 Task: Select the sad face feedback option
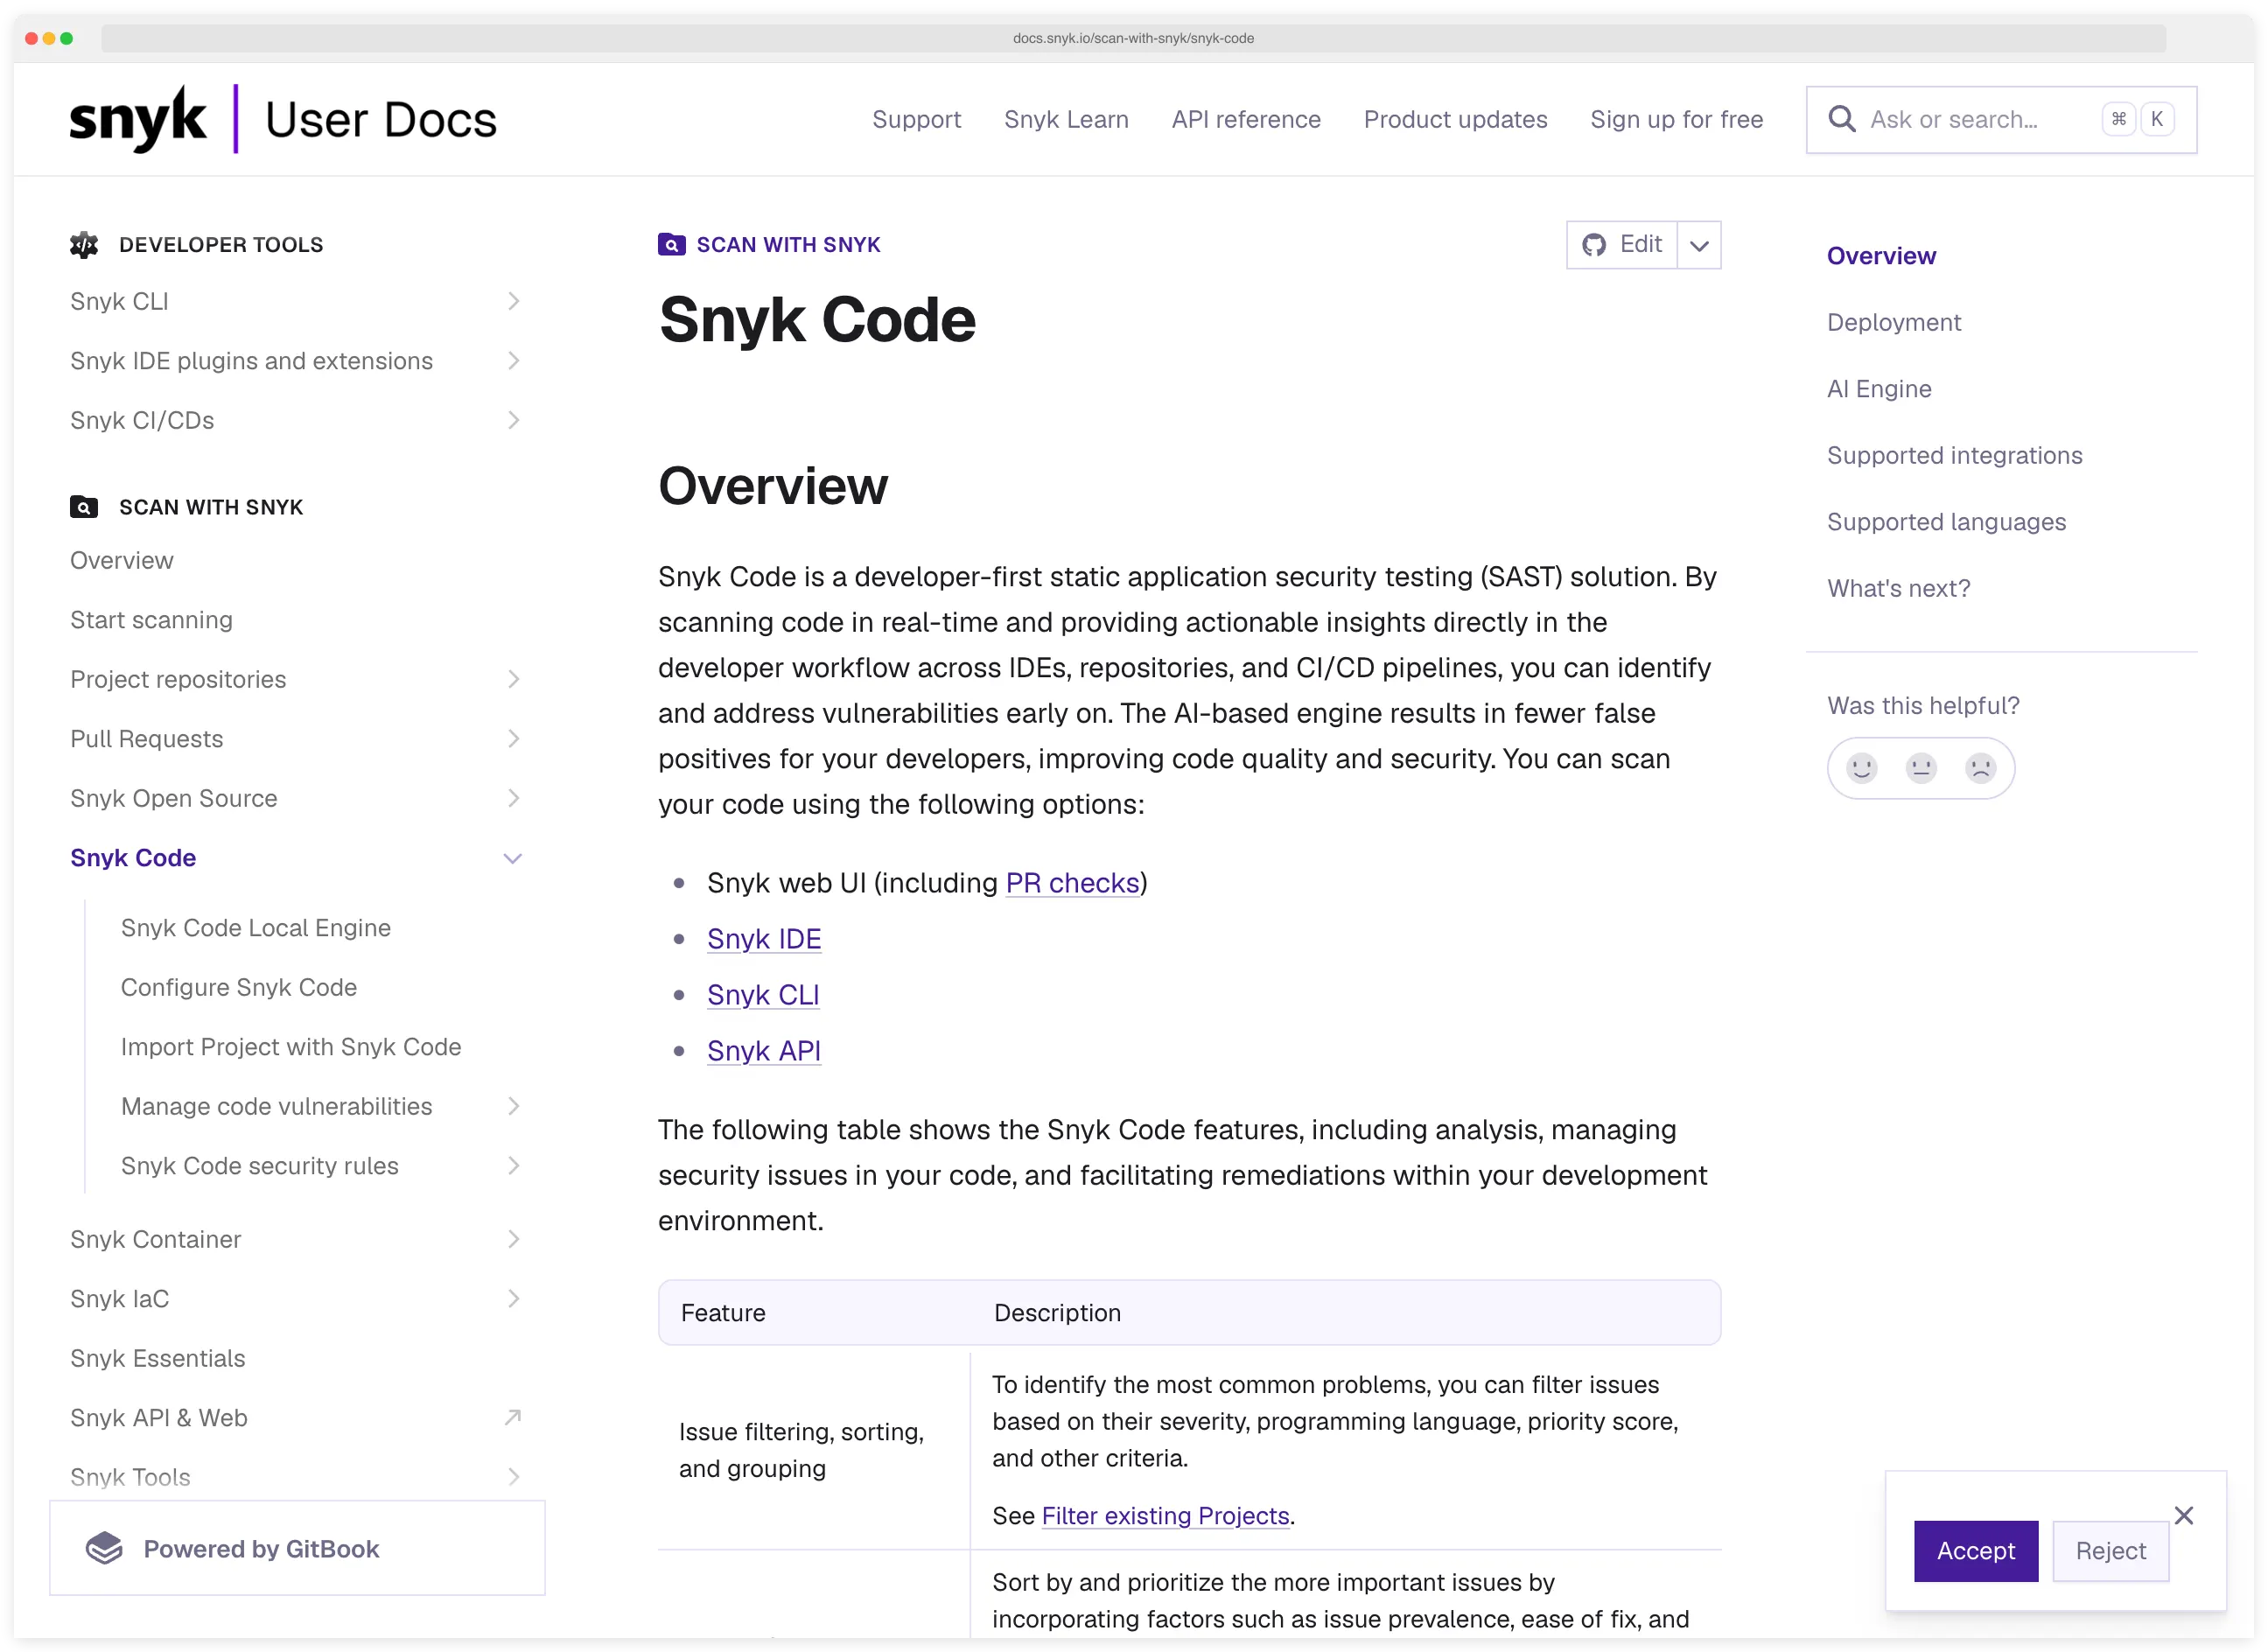pos(1982,768)
